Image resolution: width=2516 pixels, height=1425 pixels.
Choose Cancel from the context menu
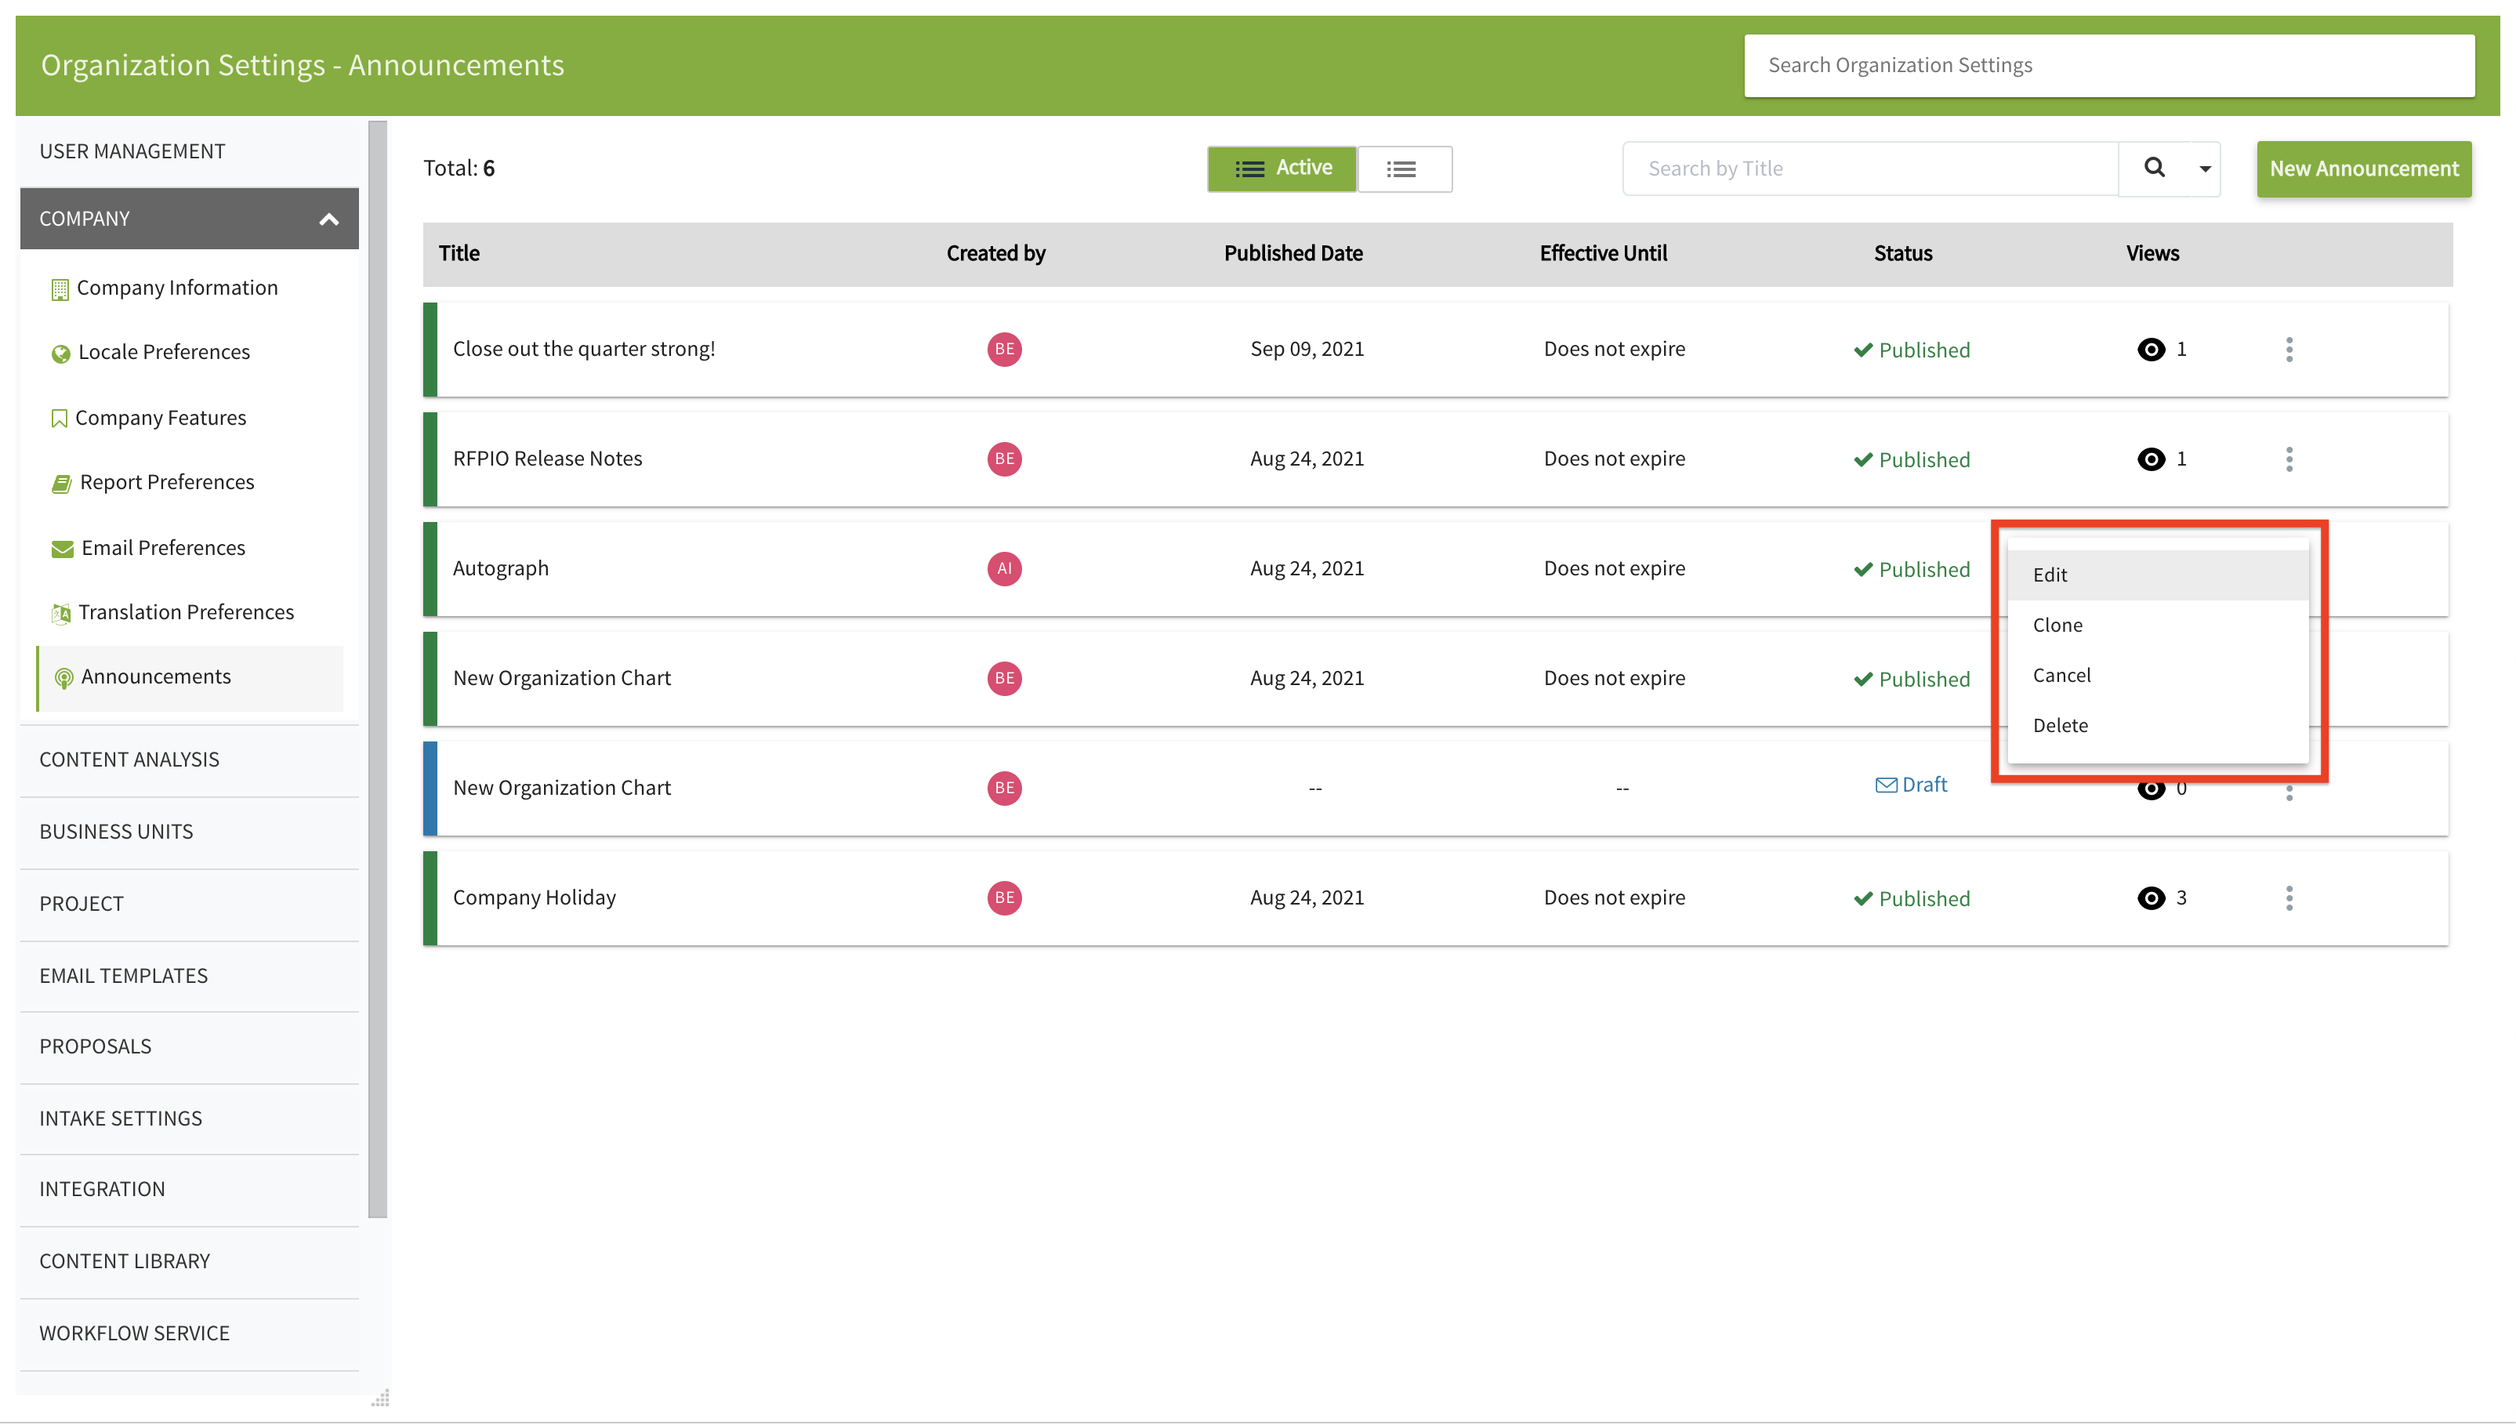[x=2157, y=676]
